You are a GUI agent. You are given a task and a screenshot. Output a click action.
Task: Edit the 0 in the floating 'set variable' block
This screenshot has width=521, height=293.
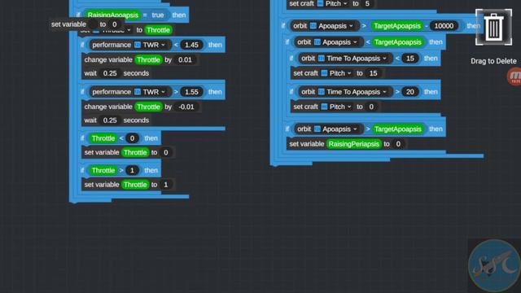115,24
